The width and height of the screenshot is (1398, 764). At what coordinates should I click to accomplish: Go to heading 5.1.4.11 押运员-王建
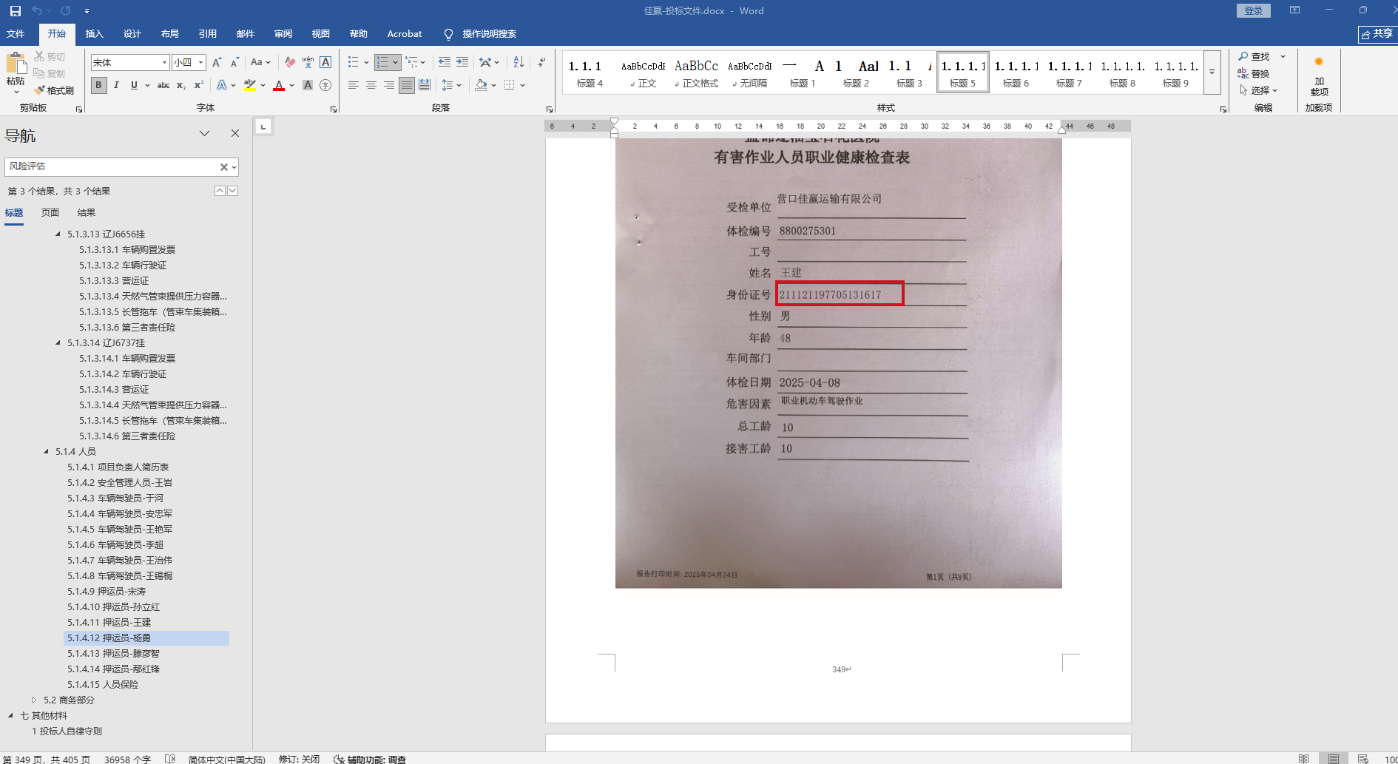[x=109, y=623]
